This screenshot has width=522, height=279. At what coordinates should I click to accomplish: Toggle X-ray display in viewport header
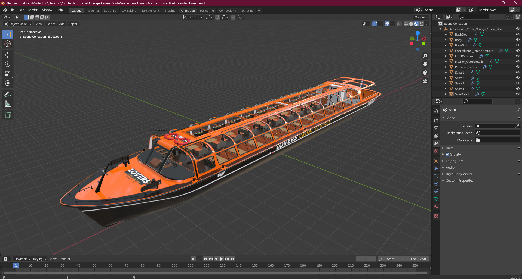[399, 24]
